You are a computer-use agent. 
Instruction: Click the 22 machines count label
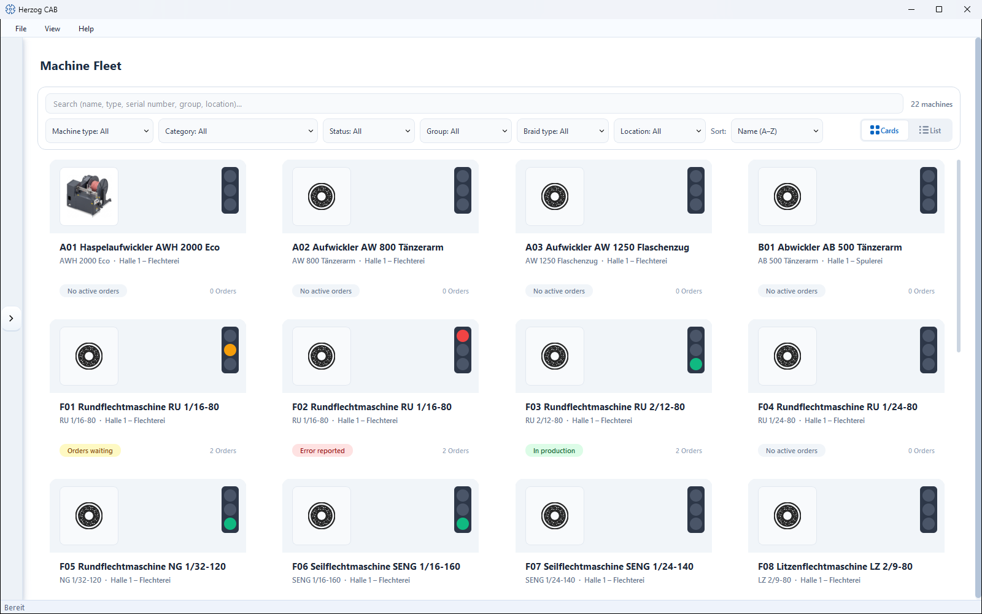pyautogui.click(x=932, y=104)
